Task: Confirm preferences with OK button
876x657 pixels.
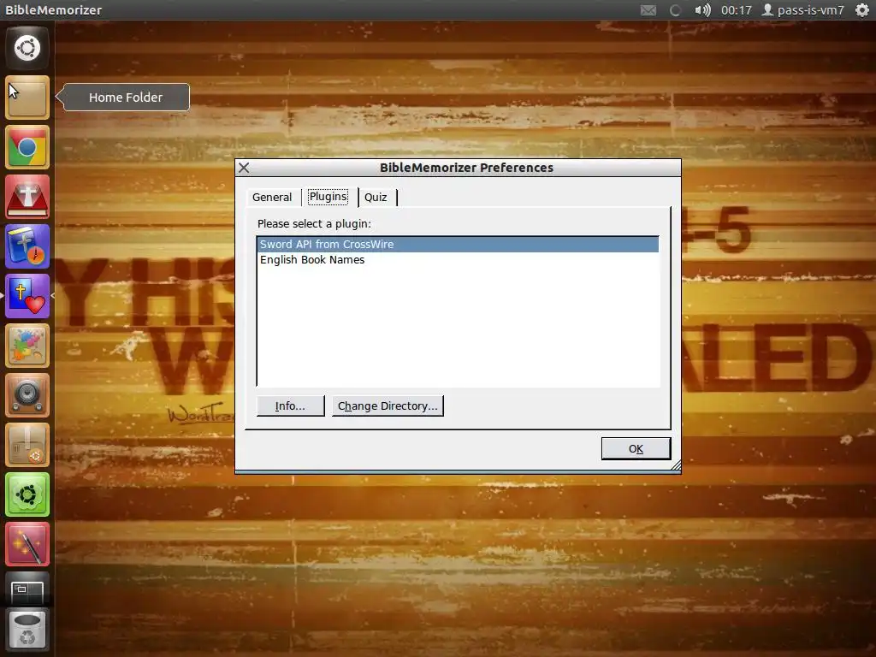Action: 636,448
